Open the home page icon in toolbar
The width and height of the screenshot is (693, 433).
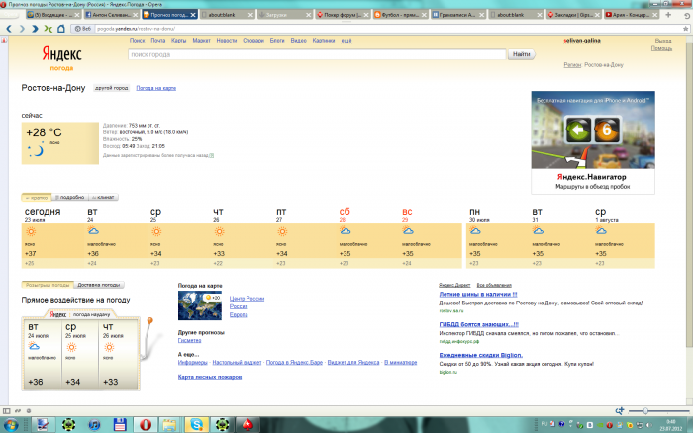click(61, 29)
